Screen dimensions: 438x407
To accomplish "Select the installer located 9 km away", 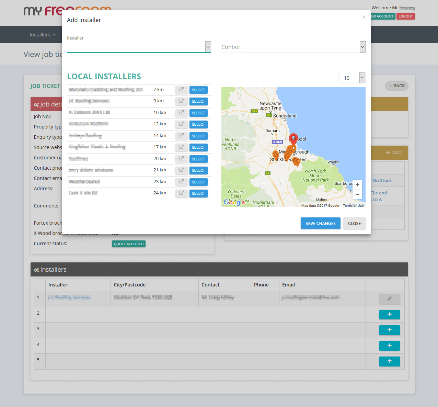I will point(198,101).
